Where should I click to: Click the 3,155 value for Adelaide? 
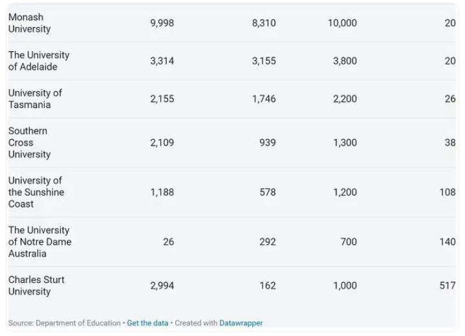pyautogui.click(x=264, y=61)
